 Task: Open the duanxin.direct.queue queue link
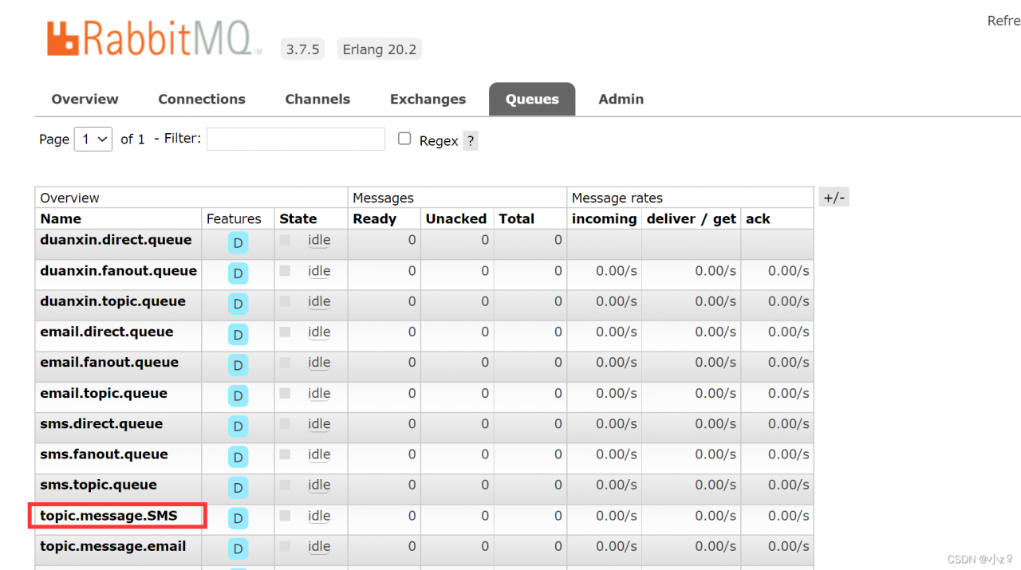[116, 240]
